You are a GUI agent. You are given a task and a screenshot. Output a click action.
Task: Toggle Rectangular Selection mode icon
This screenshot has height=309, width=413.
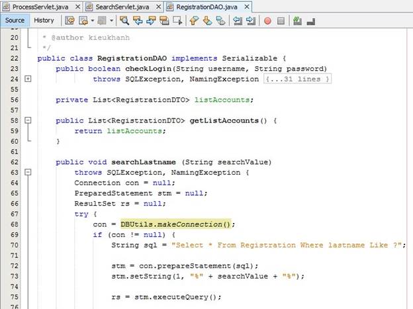(177, 21)
